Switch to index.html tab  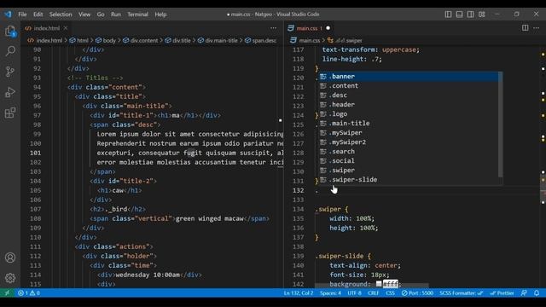[47, 28]
